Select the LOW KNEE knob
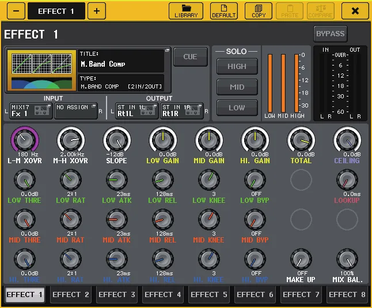The image size is (372, 308). coord(209,180)
